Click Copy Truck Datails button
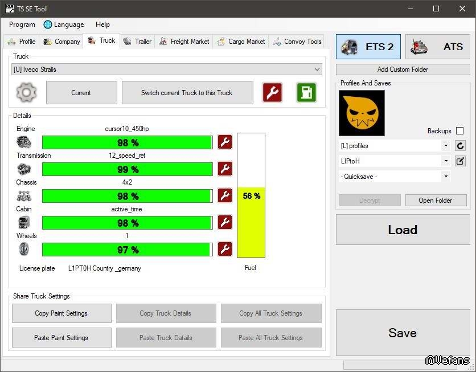Image resolution: width=476 pixels, height=372 pixels. coord(166,313)
